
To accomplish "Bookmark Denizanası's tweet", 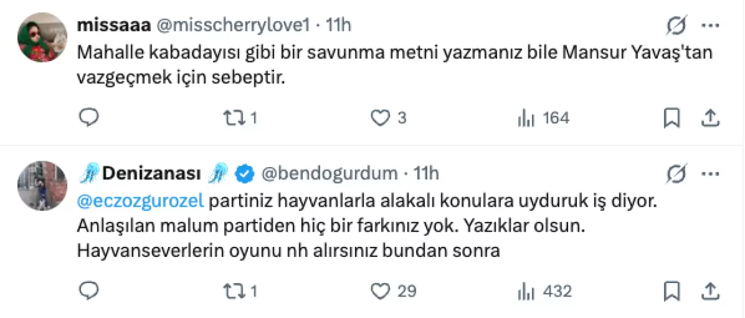I will pyautogui.click(x=672, y=291).
